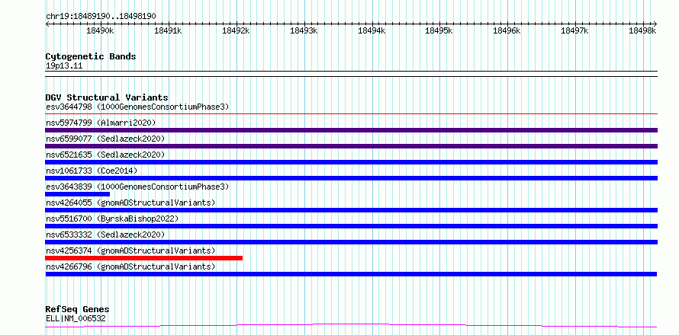Open variant nsv4256374 (gnomADStructuralVariants) label
The width and height of the screenshot is (679, 335).
[130, 250]
